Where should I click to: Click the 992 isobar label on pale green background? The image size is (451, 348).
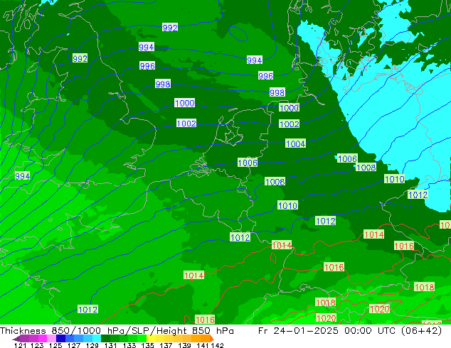click(x=80, y=58)
